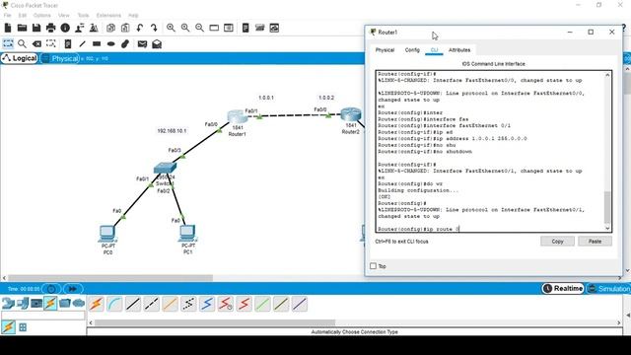Select the Router2 device on canvas
The image size is (631, 355).
tap(351, 114)
